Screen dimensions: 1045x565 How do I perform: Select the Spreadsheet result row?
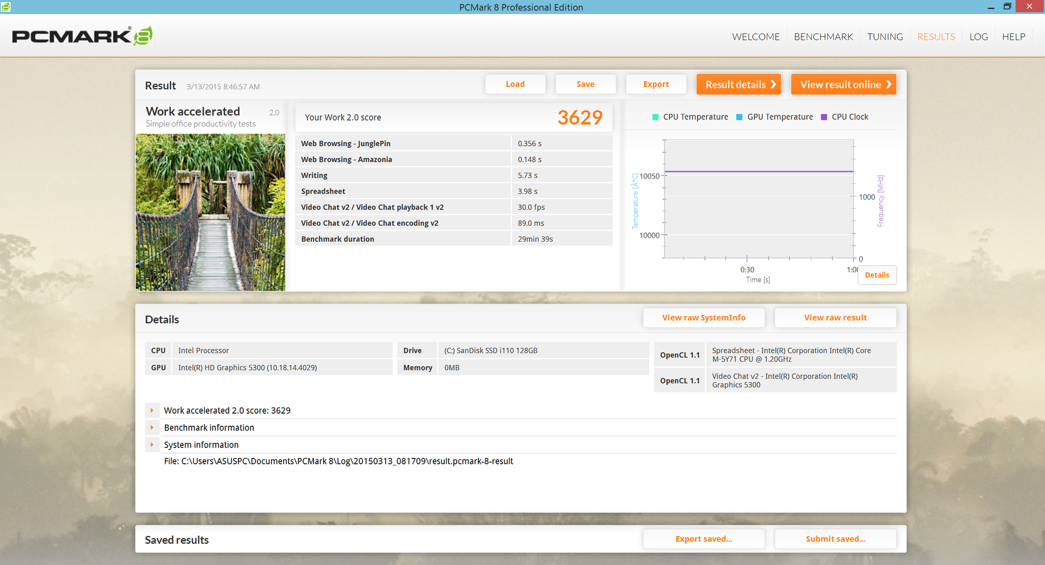[454, 191]
